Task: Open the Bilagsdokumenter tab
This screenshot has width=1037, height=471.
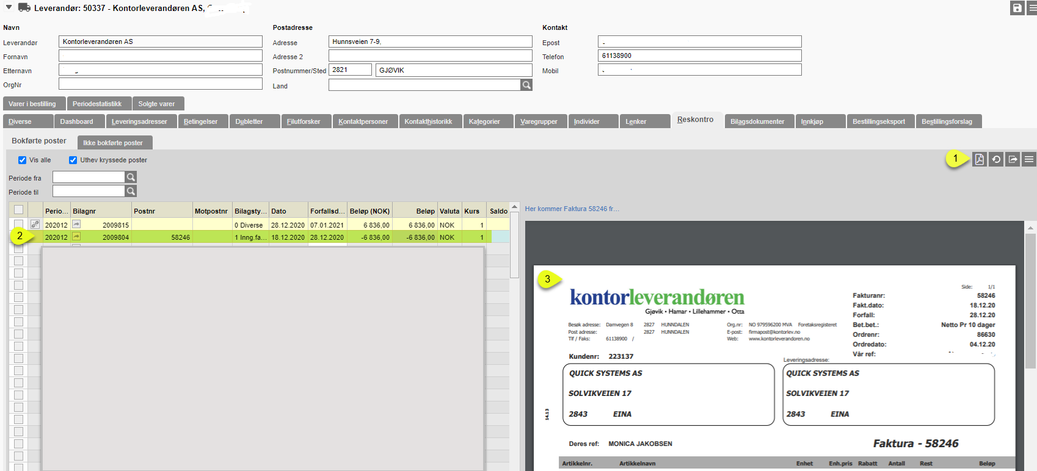Action: point(760,121)
